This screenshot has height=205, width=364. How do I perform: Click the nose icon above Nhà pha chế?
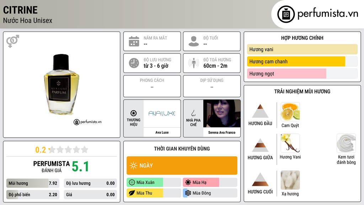[193, 113]
